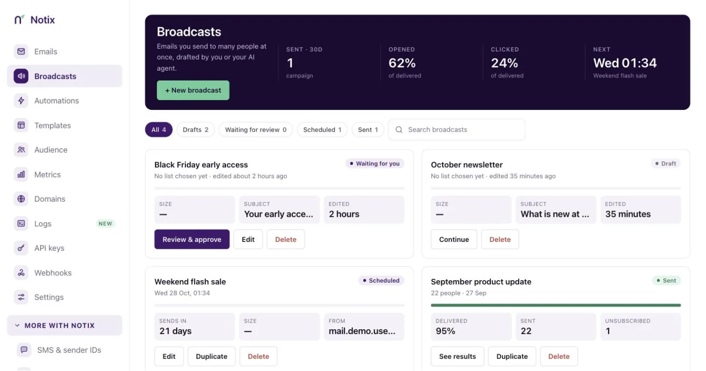
Task: Open Templates via its layout icon
Action: [21, 125]
